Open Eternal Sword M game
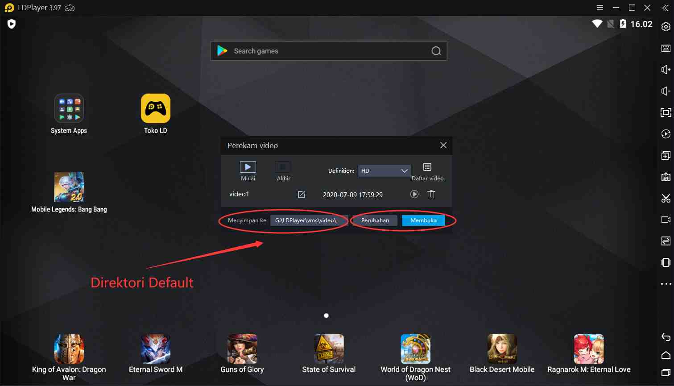 pos(156,354)
